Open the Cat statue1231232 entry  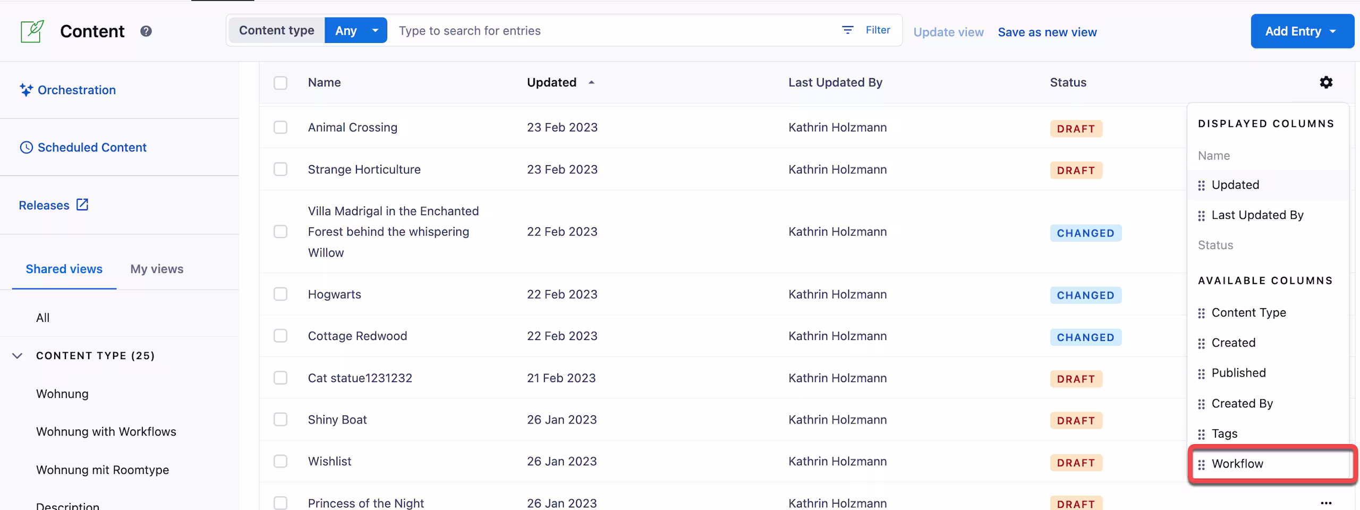[360, 378]
